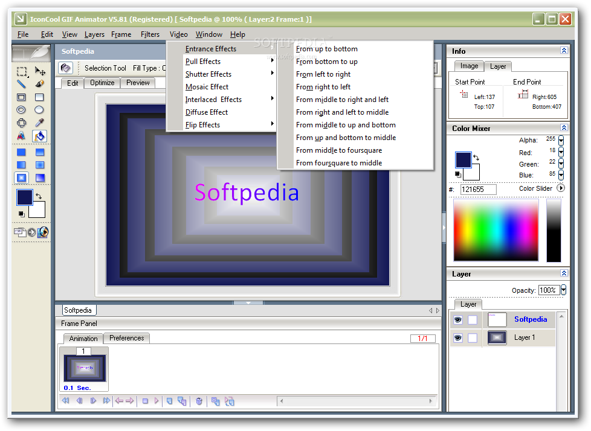Swap foreground and background colors in toolbox
The width and height of the screenshot is (591, 431).
(x=39, y=196)
